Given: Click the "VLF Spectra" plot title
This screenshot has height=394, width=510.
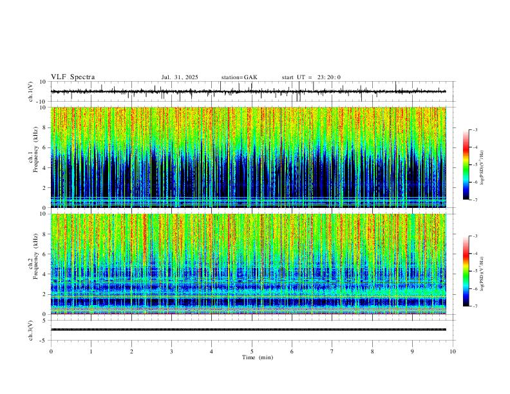Looking at the screenshot, I should tap(73, 77).
